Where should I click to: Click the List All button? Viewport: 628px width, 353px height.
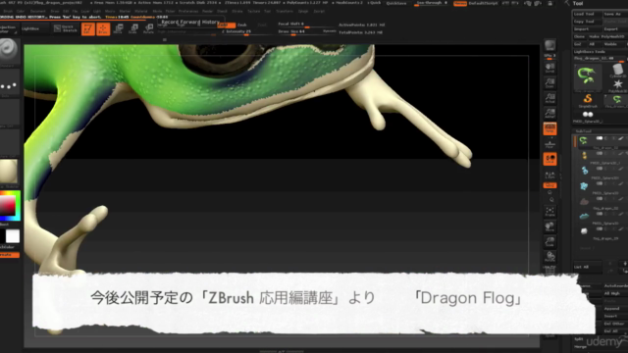[x=588, y=267]
